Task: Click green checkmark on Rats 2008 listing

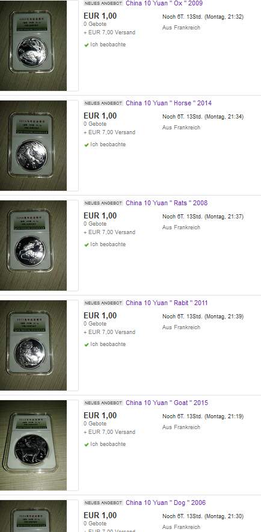Action: coord(87,244)
